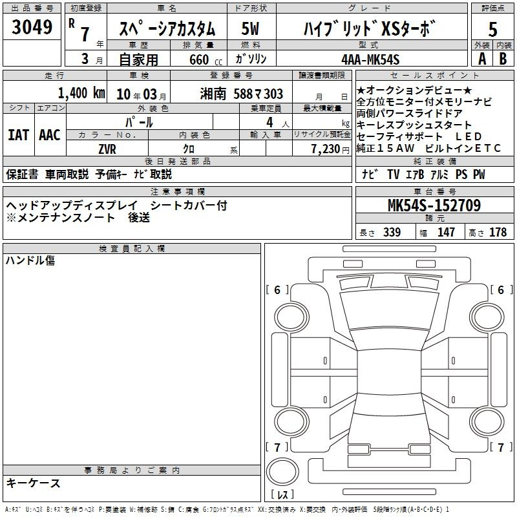Screen dimensions: 517x517
Task: Select the car name スペーシアカスタム
Action: 168,30
